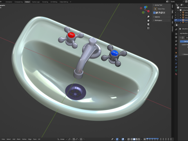Open the Object Constraints properties tab

click(x=176, y=67)
